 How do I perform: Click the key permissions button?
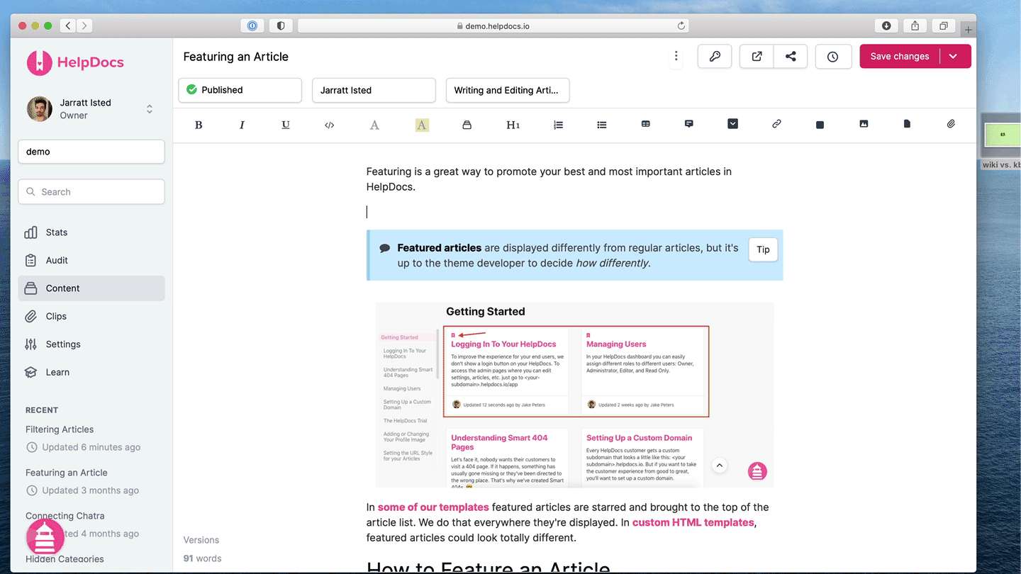[715, 57]
